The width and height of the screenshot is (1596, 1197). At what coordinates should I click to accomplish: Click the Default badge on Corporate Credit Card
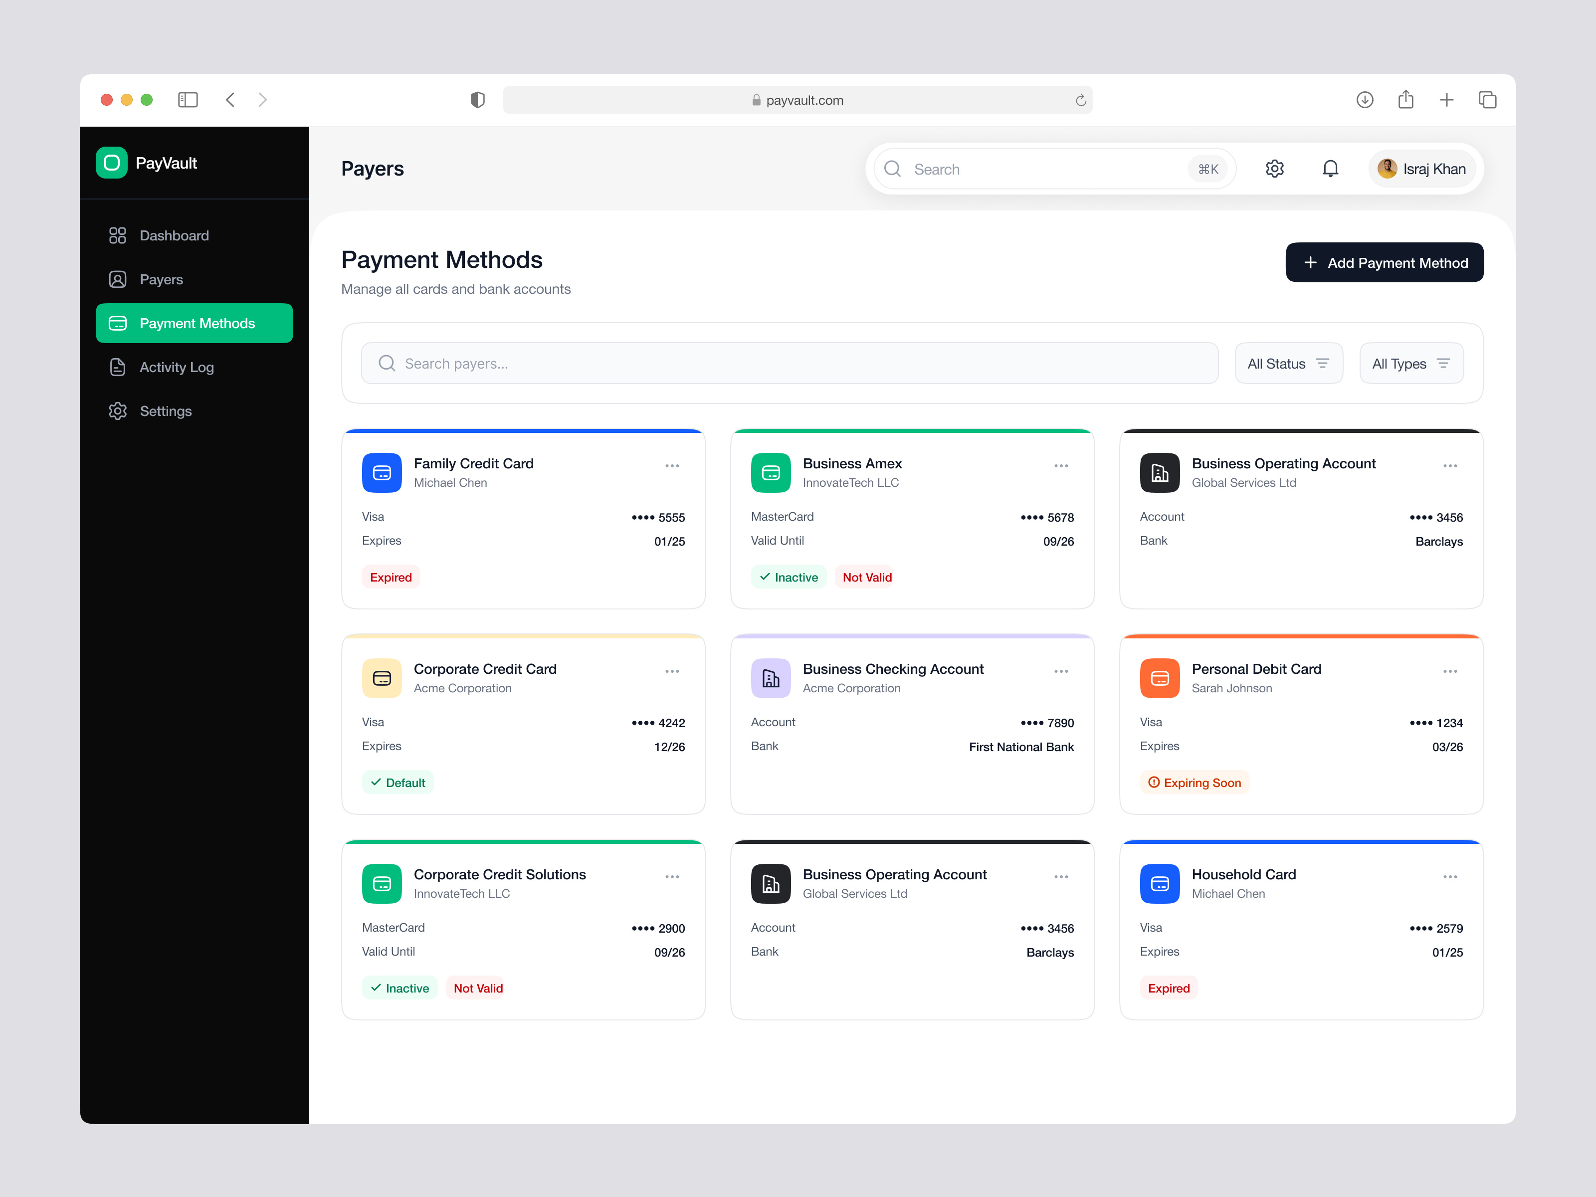(x=398, y=782)
